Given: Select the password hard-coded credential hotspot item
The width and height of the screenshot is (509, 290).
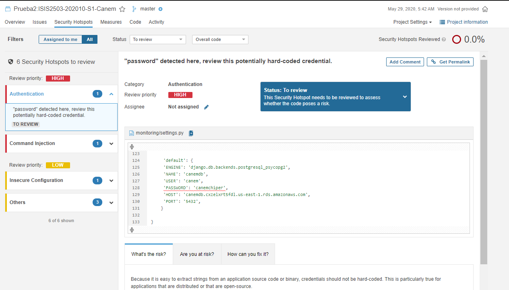Looking at the screenshot, I should click(61, 117).
